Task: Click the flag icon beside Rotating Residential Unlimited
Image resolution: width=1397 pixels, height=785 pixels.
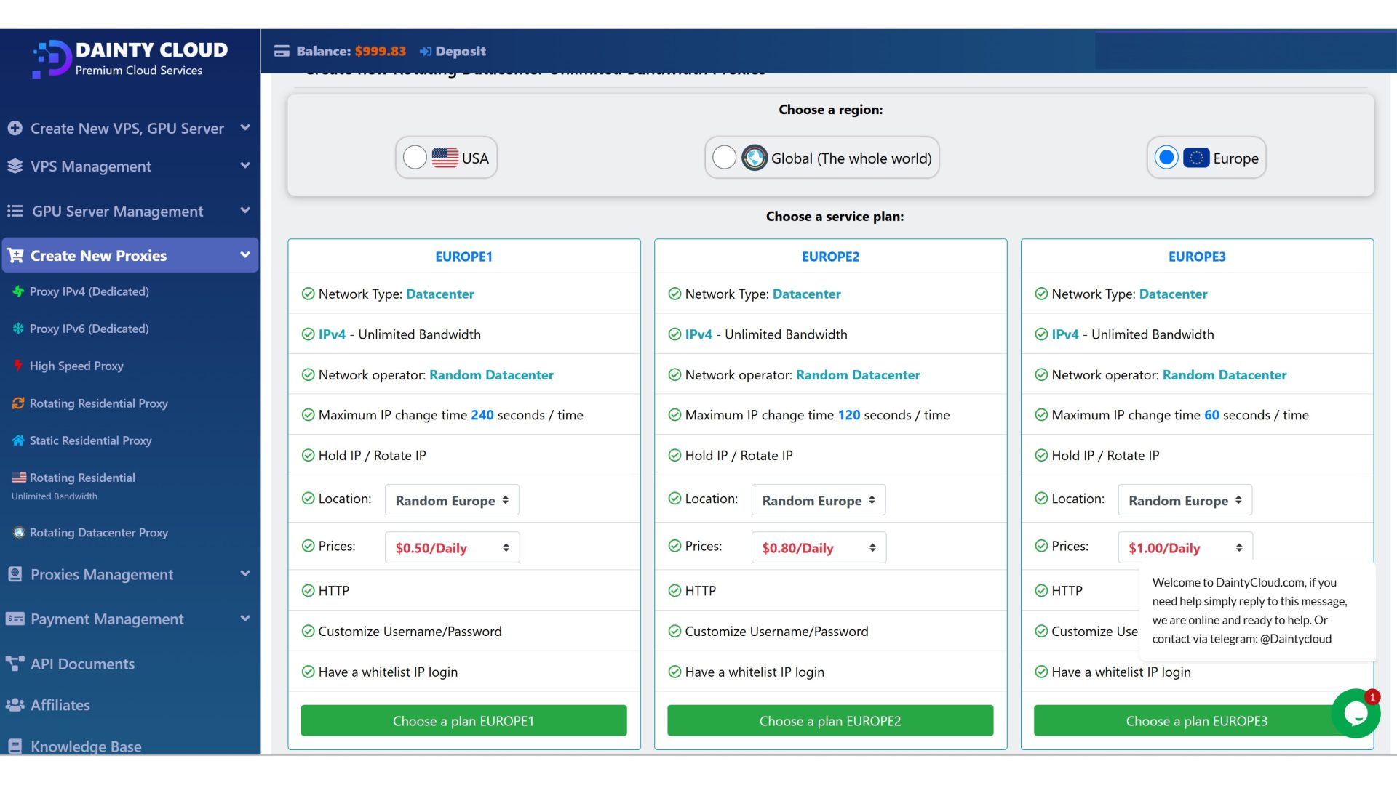Action: 19,478
